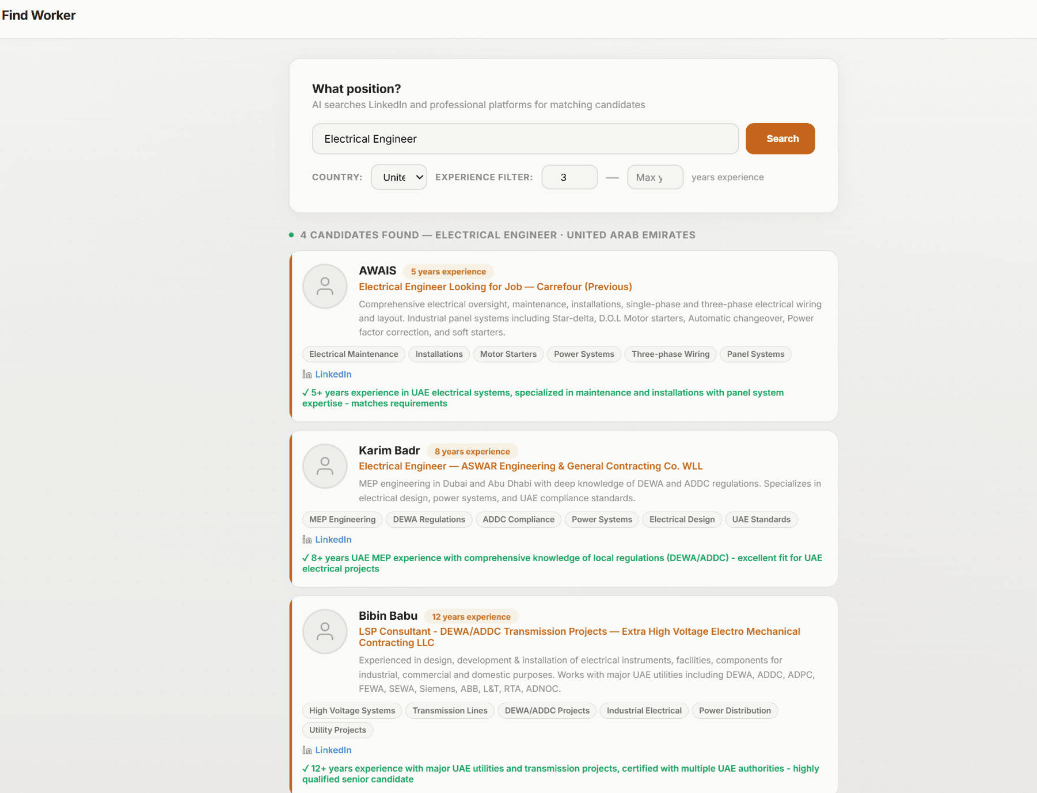Click the Max years experience field
This screenshot has width=1037, height=793.
coord(655,177)
